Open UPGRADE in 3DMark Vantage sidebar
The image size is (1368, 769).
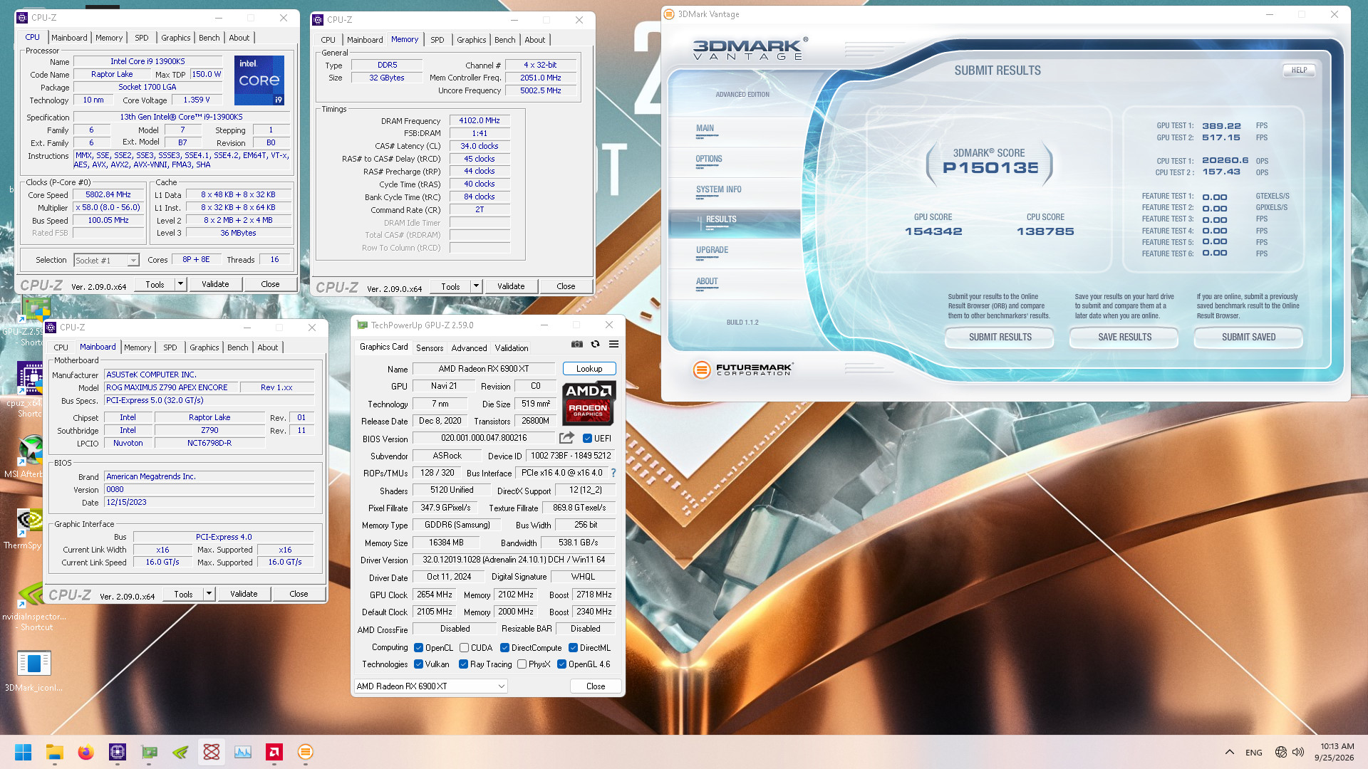coord(712,251)
